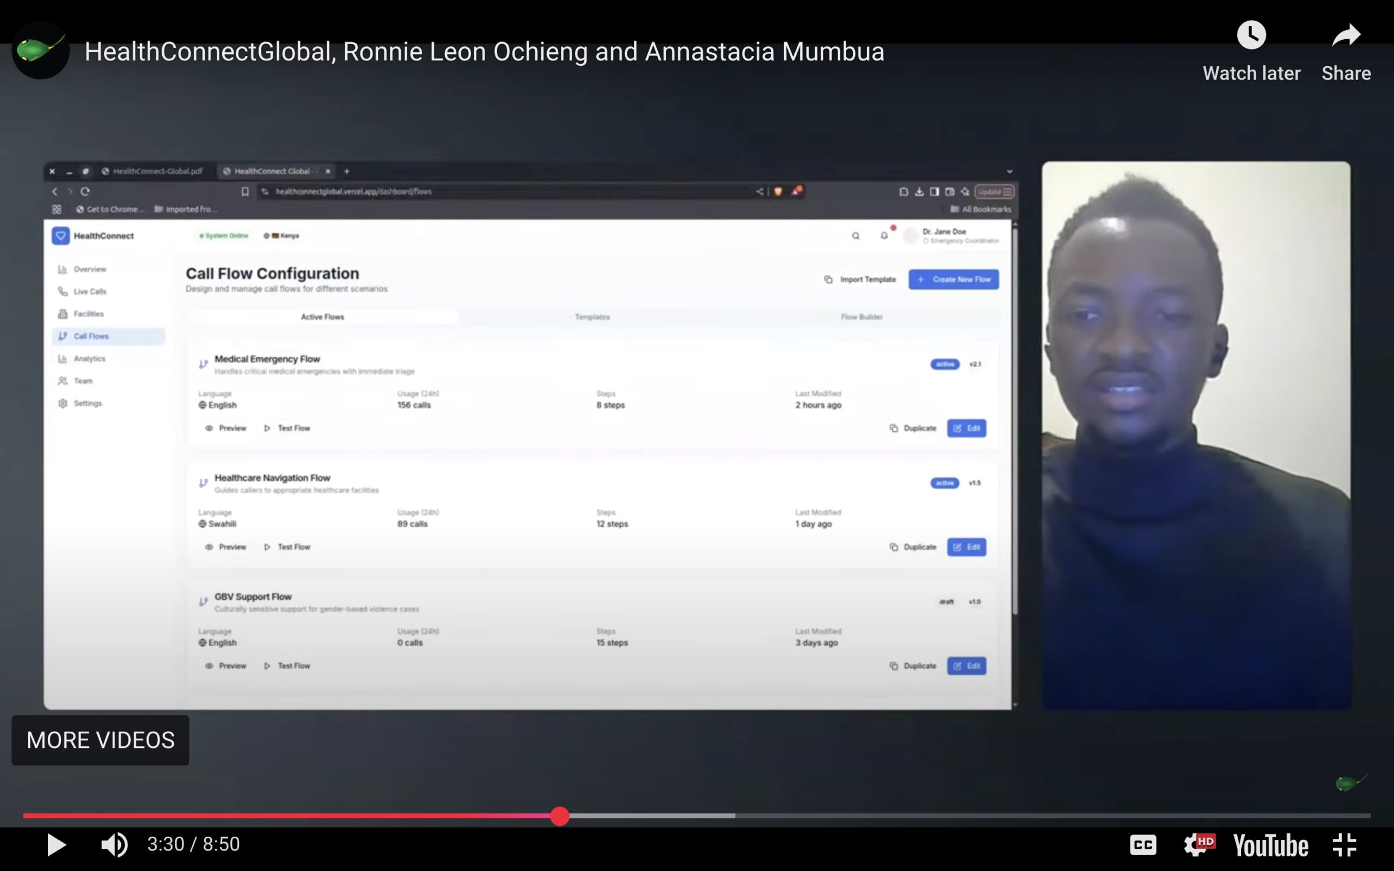Click the System Online status badge

(223, 236)
